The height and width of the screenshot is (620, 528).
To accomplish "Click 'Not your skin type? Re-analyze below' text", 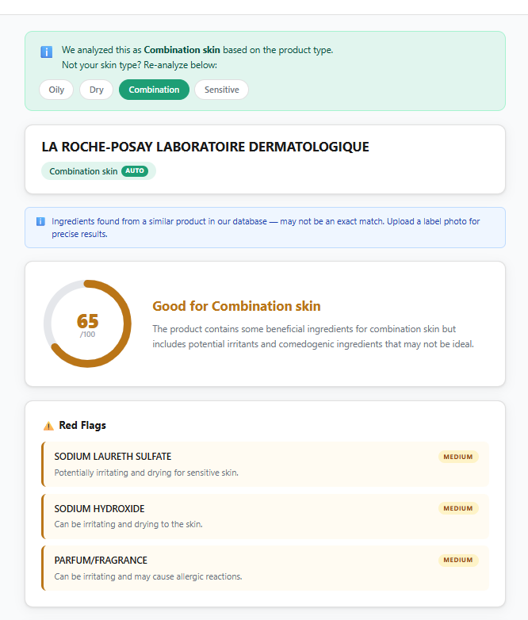I will tap(140, 65).
